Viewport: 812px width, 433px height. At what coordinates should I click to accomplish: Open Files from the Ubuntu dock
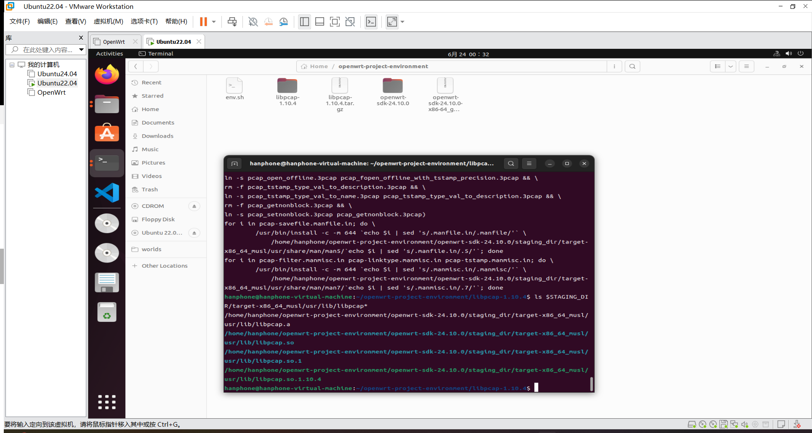click(107, 104)
